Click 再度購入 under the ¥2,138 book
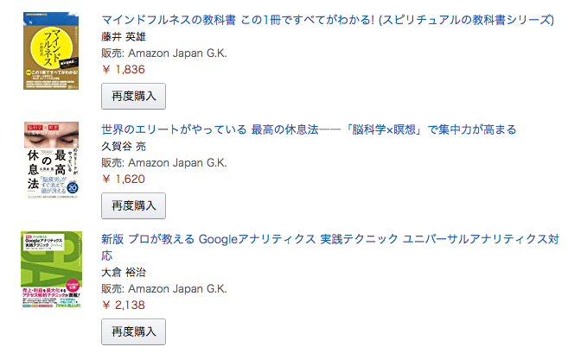568x353 pixels. coord(133,331)
